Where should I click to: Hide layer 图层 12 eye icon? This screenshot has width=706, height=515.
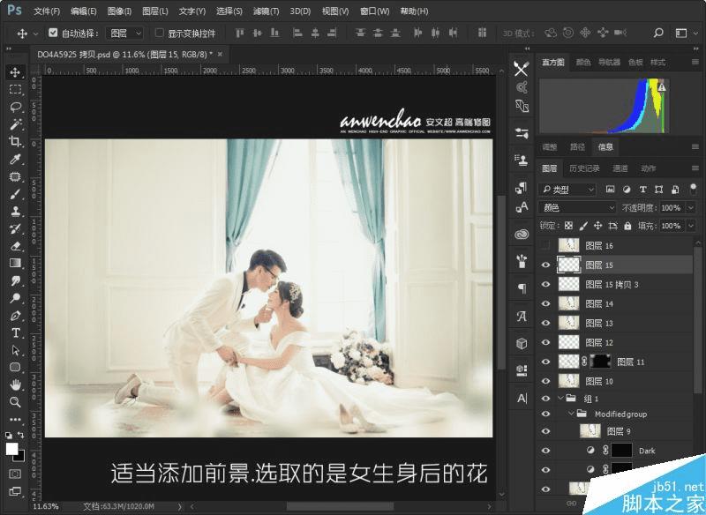coord(545,342)
